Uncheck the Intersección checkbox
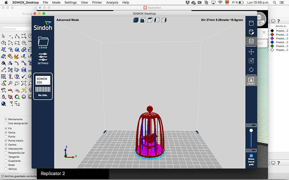 pyautogui.click(x=6, y=149)
